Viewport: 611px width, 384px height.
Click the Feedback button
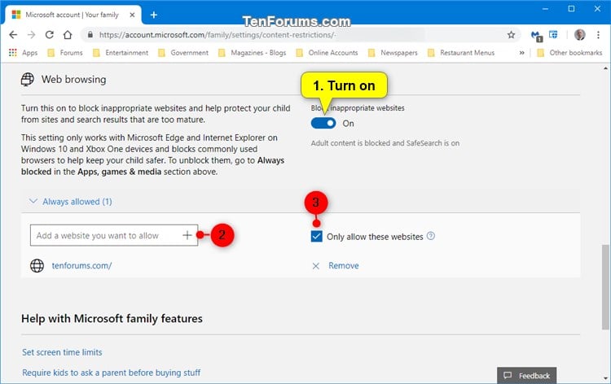tap(527, 375)
